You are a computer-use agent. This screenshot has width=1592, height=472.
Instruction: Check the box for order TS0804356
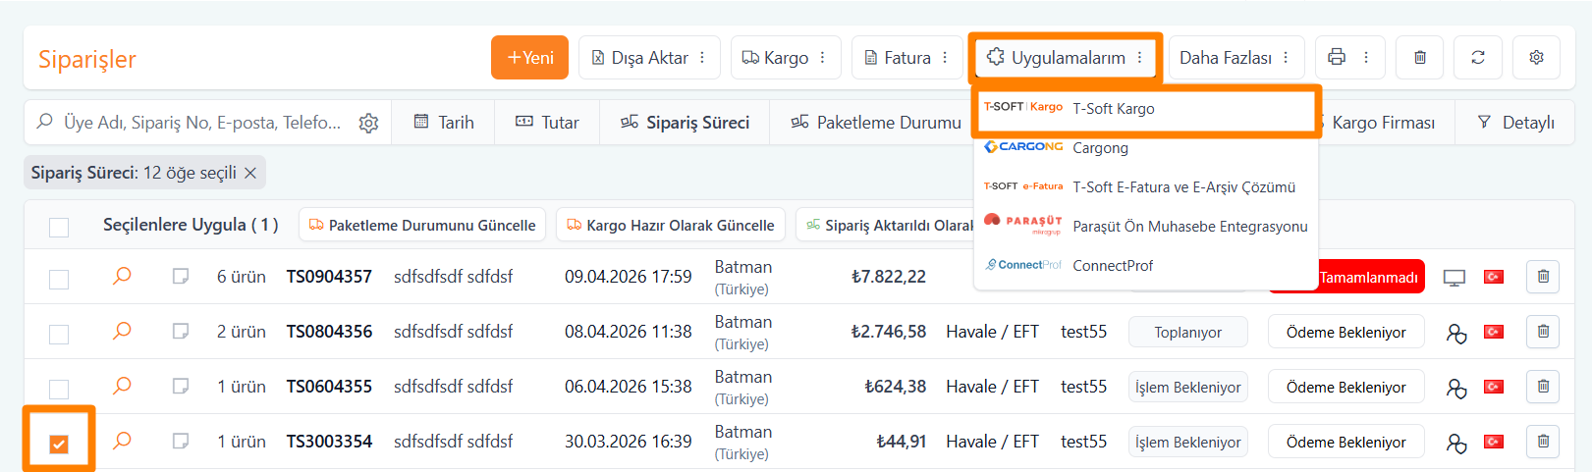click(x=59, y=334)
